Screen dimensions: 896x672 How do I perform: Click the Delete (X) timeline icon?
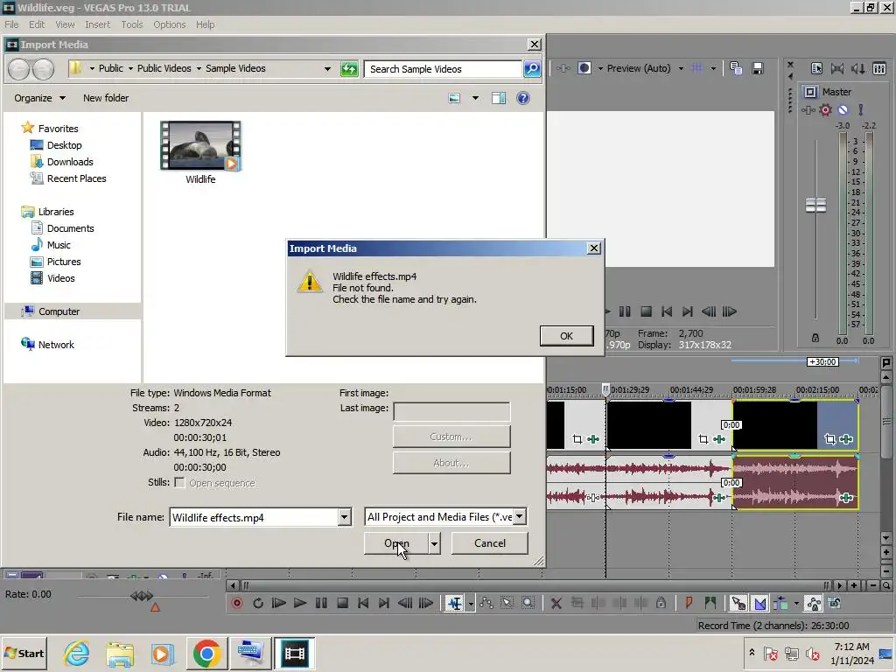(x=556, y=603)
